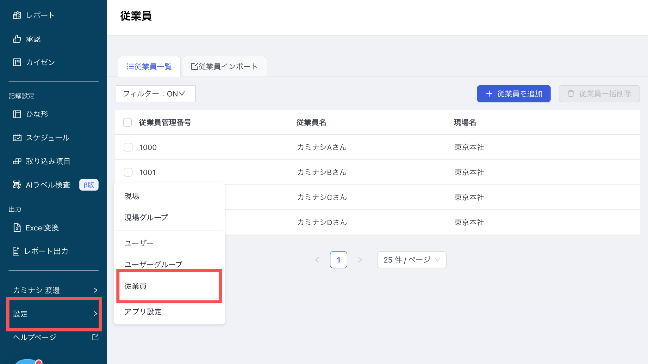Click the Excel変換 file icon
The width and height of the screenshot is (648, 364).
(17, 228)
